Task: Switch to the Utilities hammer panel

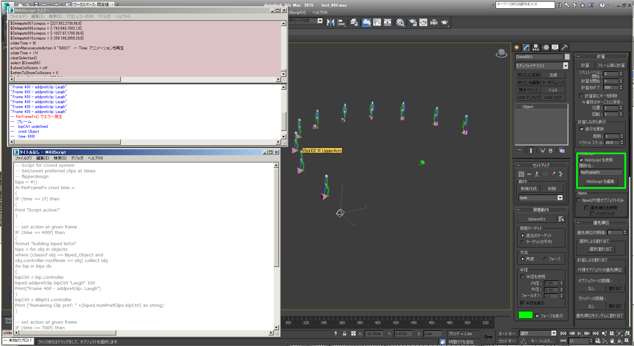Action: coord(565,47)
